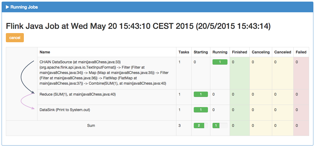
Task: Click the Canceling column header
Action: click(x=261, y=52)
